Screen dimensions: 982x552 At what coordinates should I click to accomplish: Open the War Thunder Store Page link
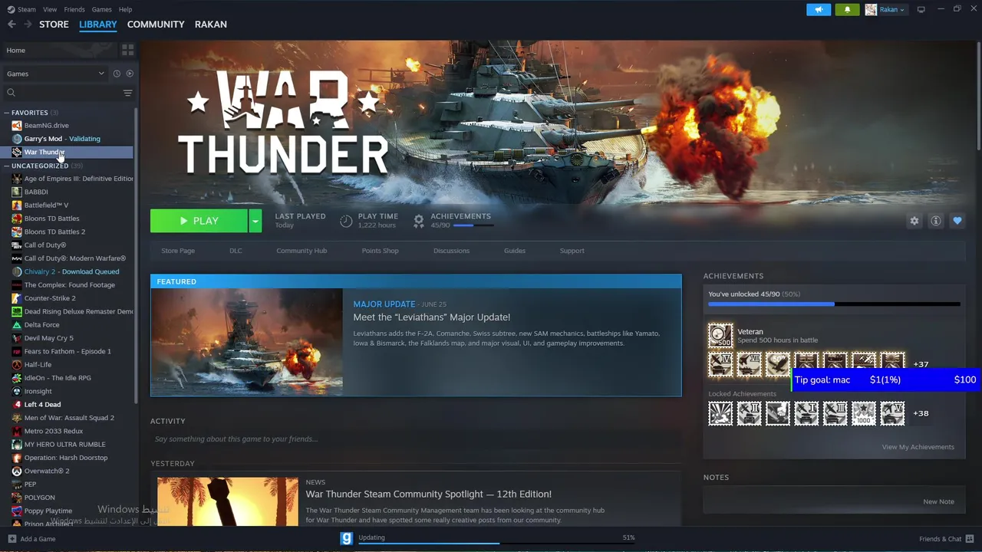[178, 251]
